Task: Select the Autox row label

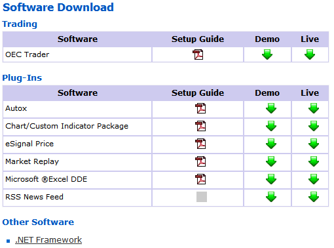Action: point(16,108)
